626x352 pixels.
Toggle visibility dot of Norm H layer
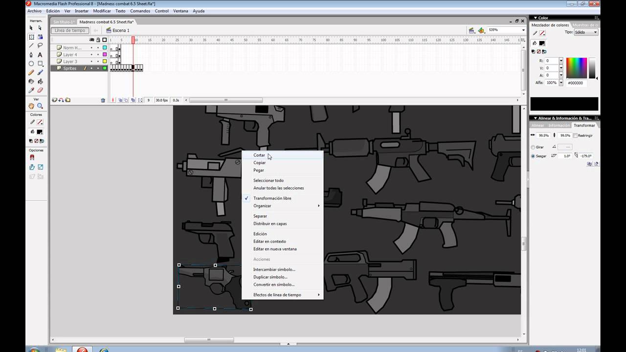pos(91,48)
